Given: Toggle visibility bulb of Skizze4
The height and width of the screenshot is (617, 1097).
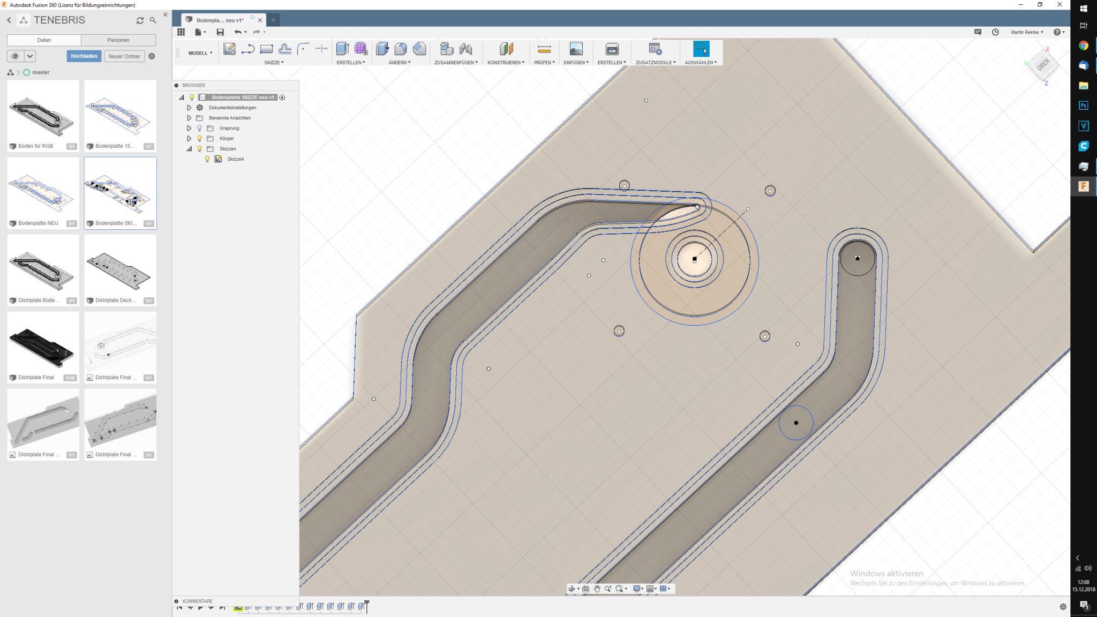Looking at the screenshot, I should click(x=207, y=159).
